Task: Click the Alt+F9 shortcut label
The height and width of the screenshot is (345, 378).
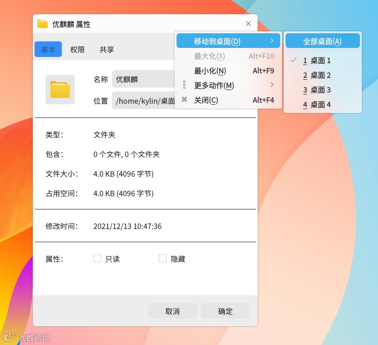Action: tap(263, 70)
